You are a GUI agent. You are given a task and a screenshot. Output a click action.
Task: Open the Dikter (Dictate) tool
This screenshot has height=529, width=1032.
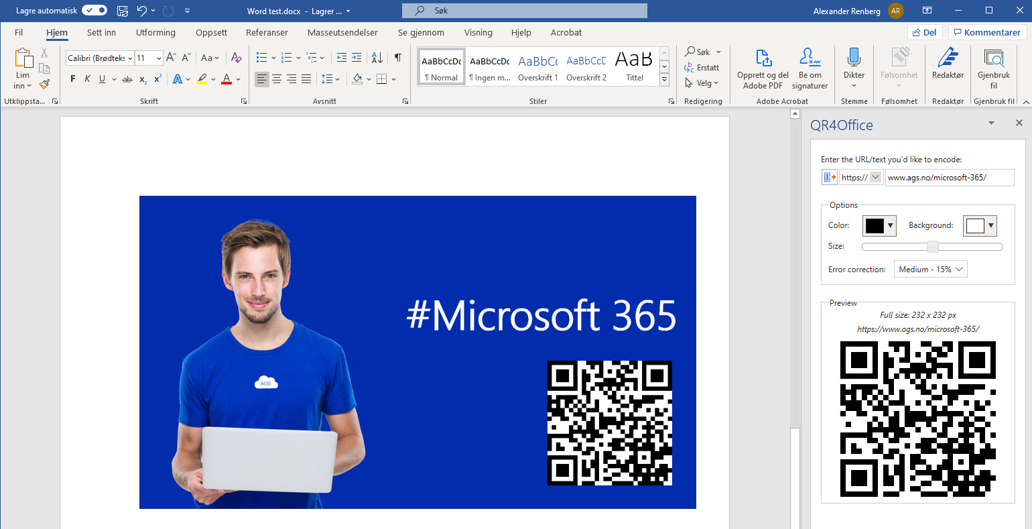point(854,64)
